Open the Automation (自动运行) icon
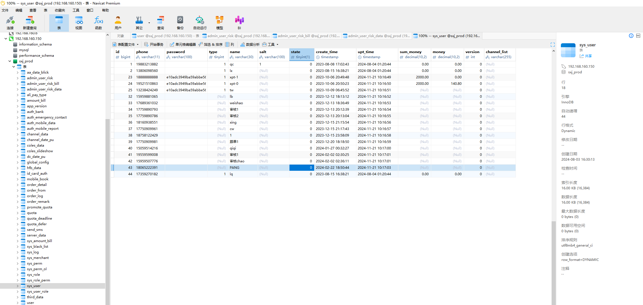Viewport: 643px width, 305px height. click(x=200, y=23)
